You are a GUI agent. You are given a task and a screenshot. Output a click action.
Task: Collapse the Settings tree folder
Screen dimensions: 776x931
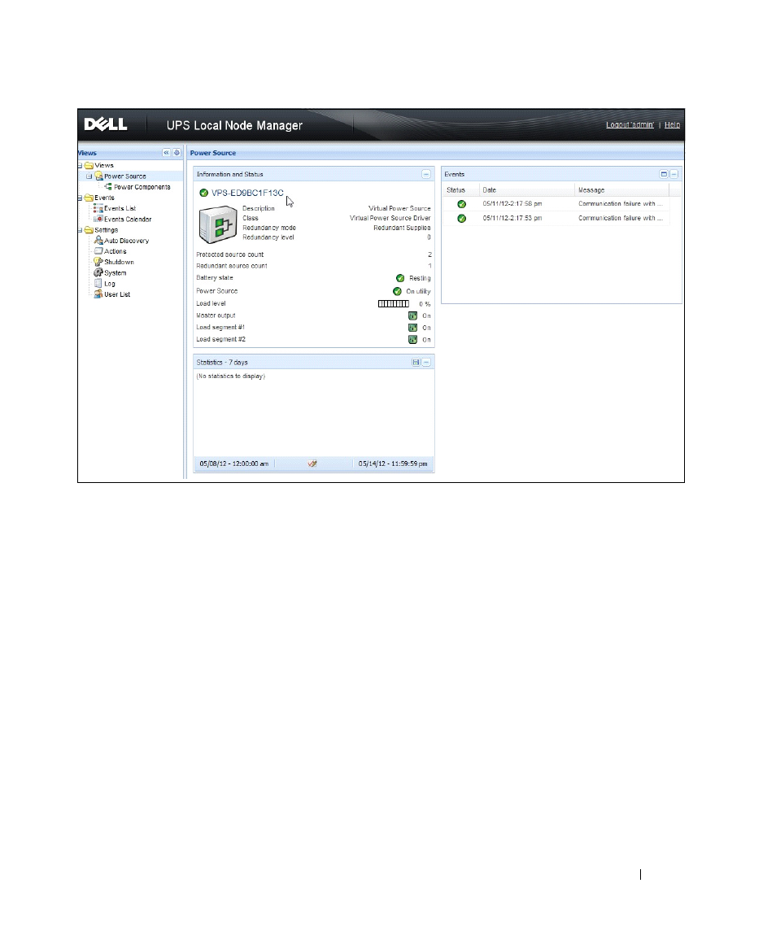click(x=81, y=230)
